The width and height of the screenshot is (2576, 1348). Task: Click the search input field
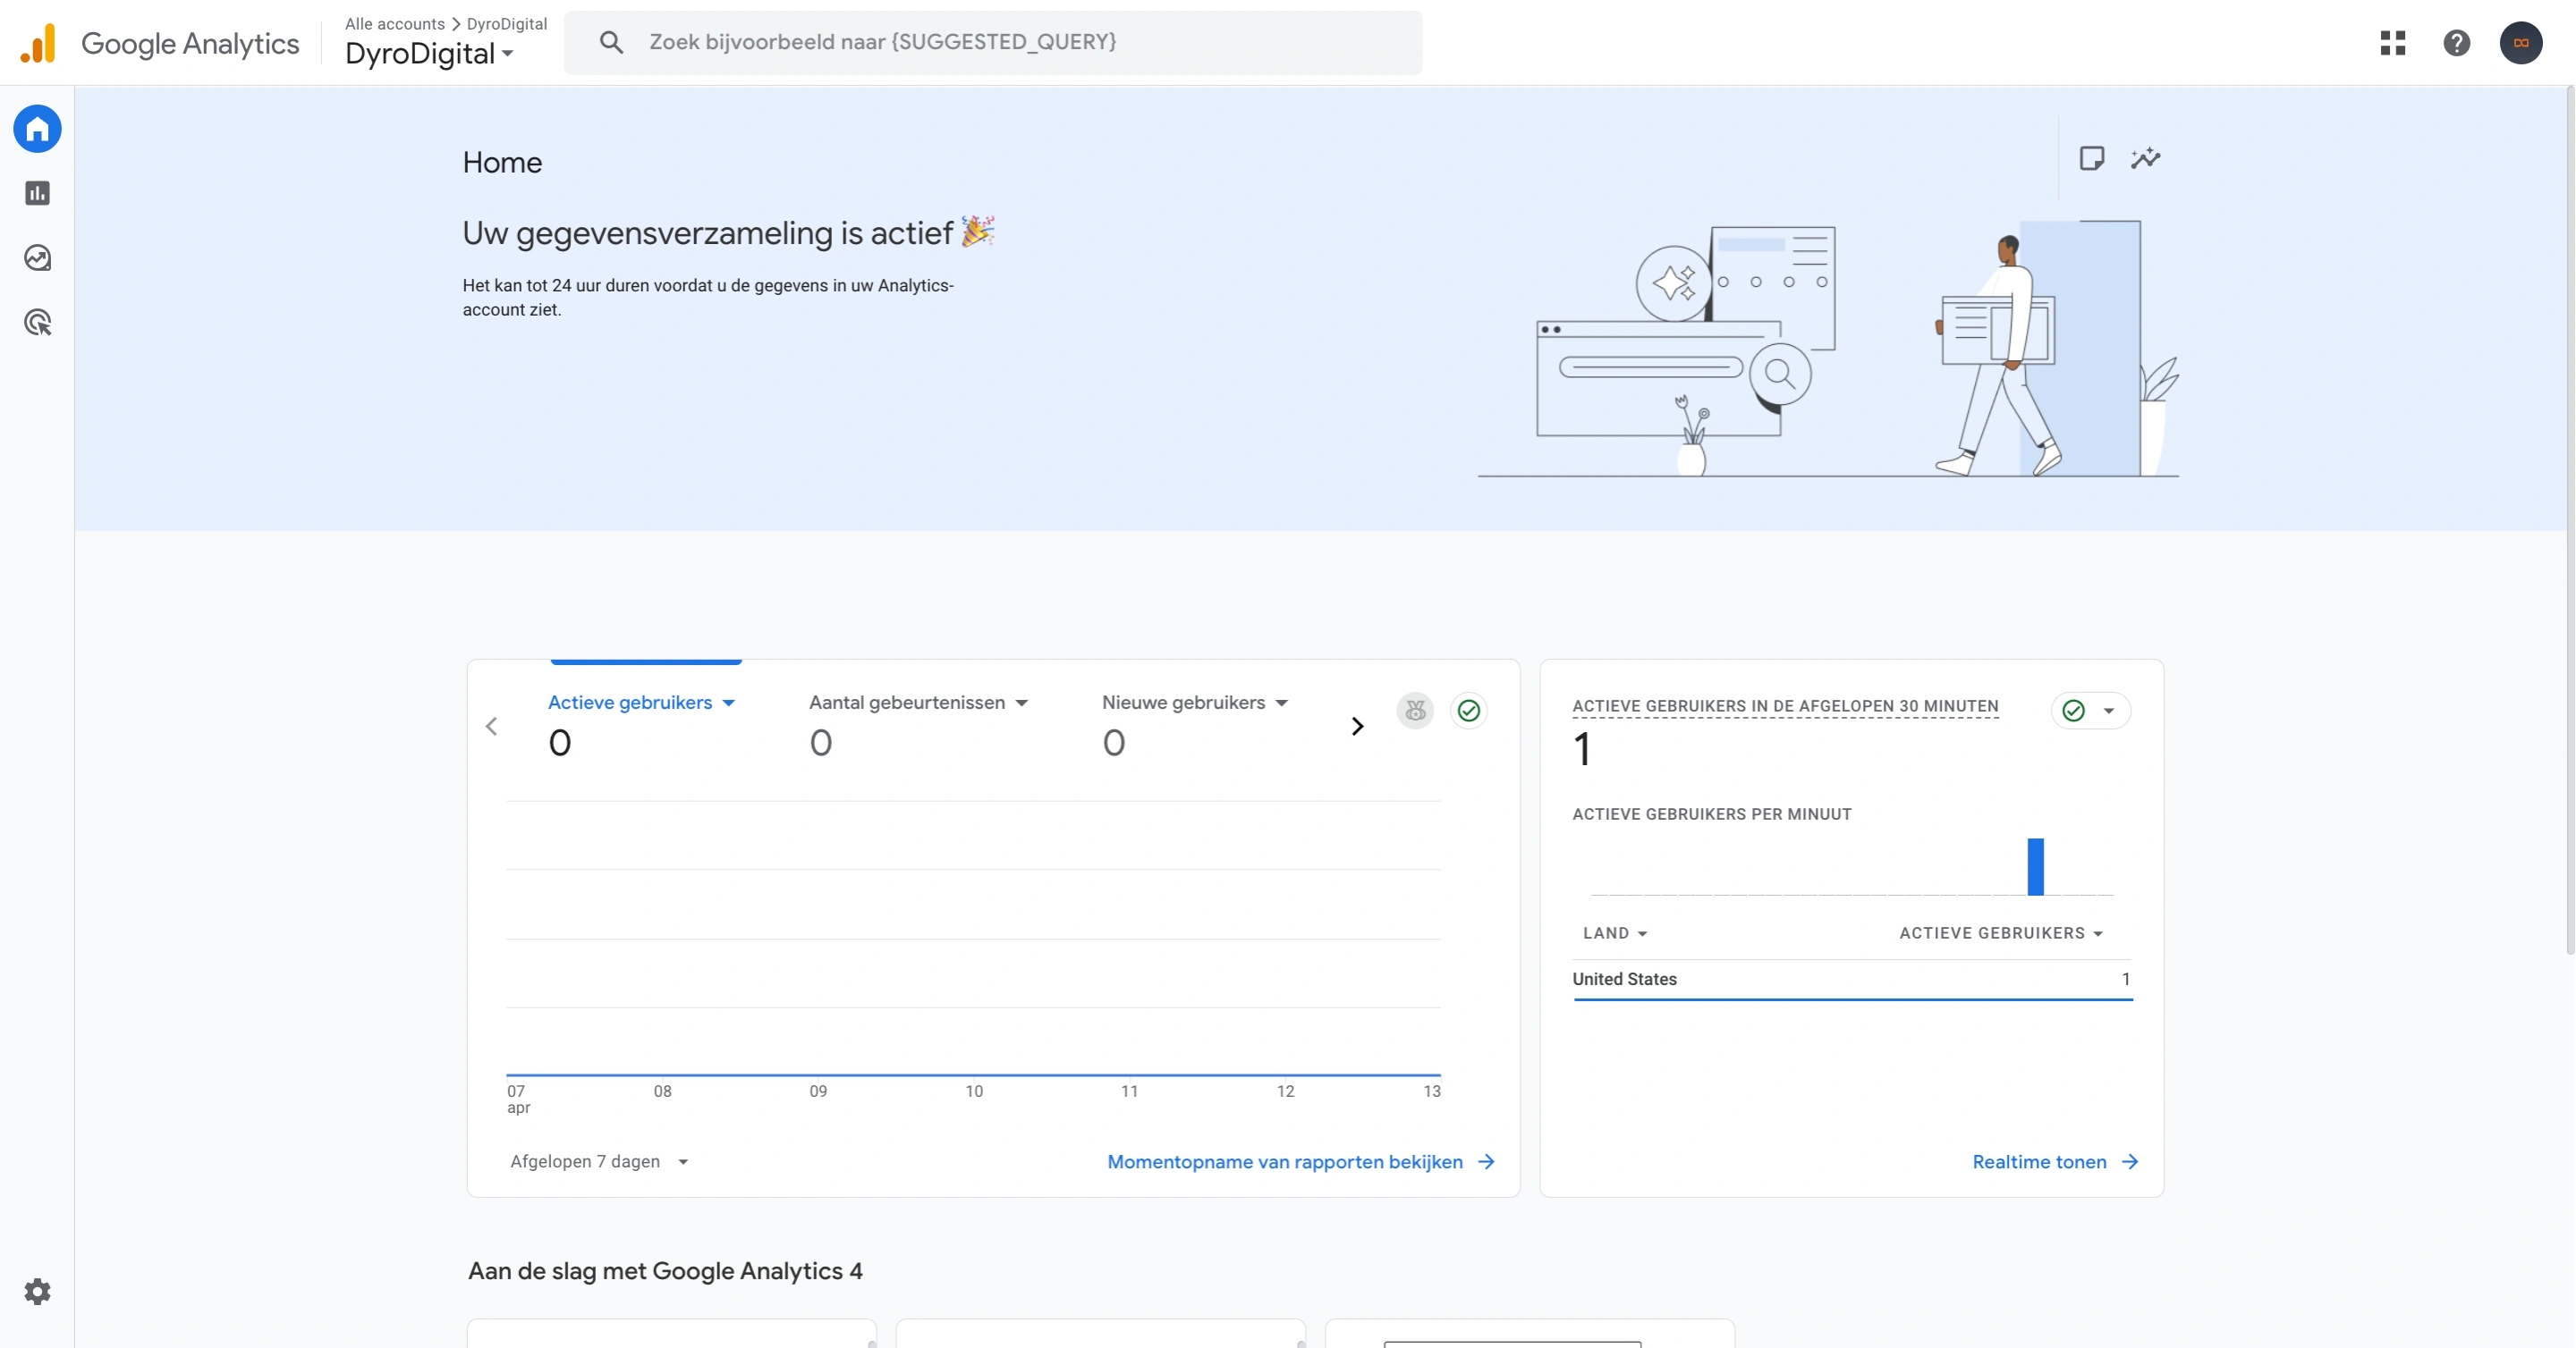(x=992, y=42)
